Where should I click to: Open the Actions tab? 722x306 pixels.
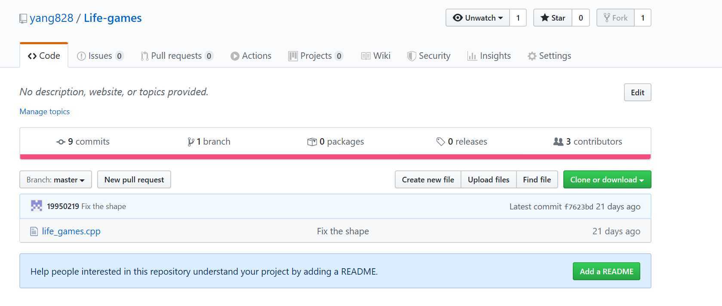pos(251,56)
